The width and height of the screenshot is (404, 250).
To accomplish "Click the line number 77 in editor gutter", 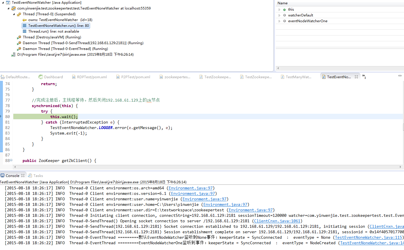I will tap(8, 100).
